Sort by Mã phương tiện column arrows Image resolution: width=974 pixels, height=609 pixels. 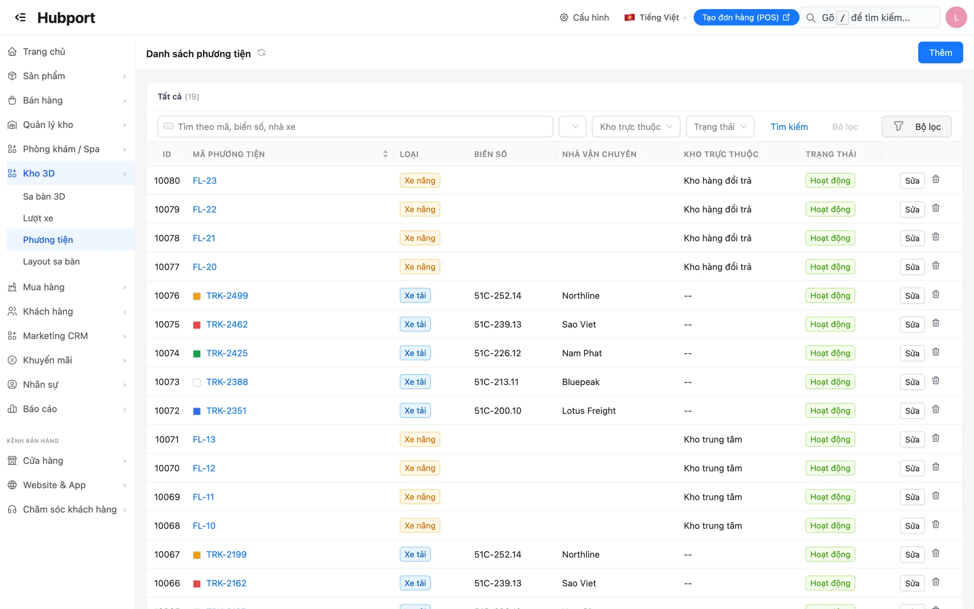click(385, 154)
